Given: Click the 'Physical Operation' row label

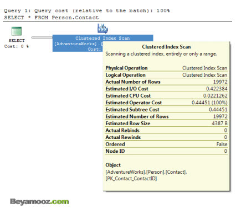Looking at the screenshot, I should (126, 68).
